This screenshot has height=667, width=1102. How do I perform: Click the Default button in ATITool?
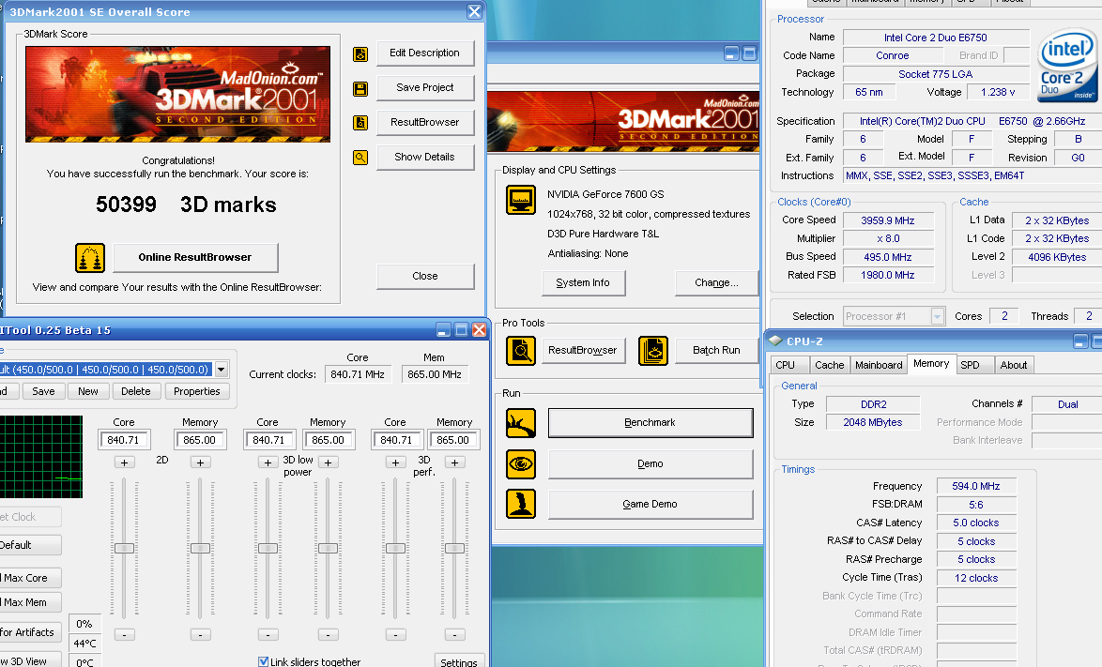pos(28,545)
